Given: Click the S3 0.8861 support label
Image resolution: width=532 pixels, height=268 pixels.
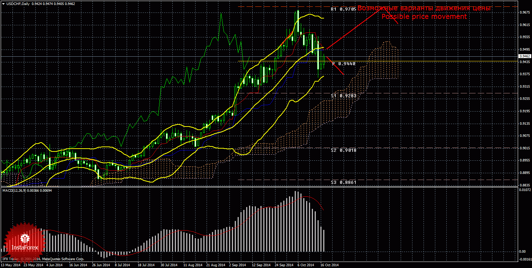Looking at the screenshot, I should tap(344, 182).
